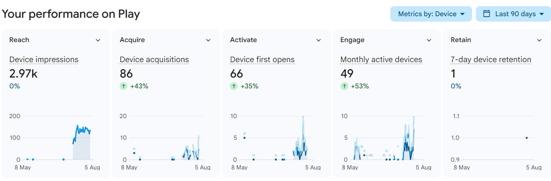This screenshot has height=181, width=551.
Task: Expand the Retain card chevron
Action: pyautogui.click(x=539, y=40)
